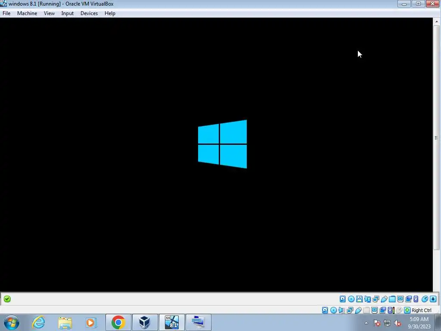Click the scroll up arrow of VM view
This screenshot has height=331, width=441.
437,22
